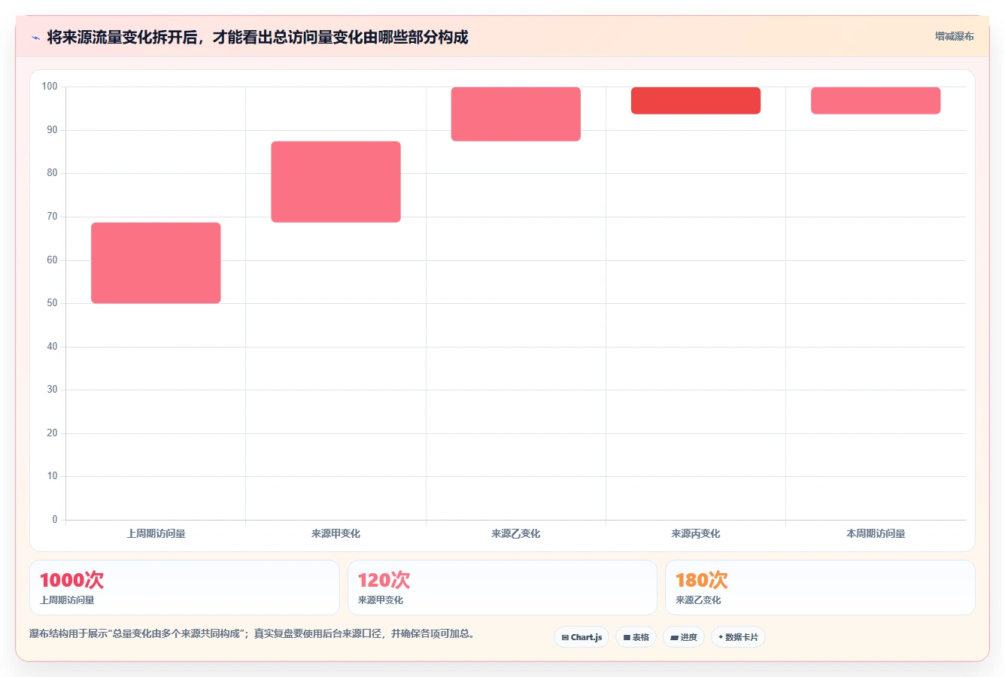
Task: Open the 120次 来源甲变化 stat card
Action: (502, 587)
